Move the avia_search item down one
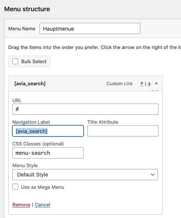 click(x=149, y=84)
